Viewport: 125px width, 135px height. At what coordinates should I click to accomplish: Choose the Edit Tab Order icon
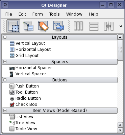pyautogui.click(x=58, y=26)
